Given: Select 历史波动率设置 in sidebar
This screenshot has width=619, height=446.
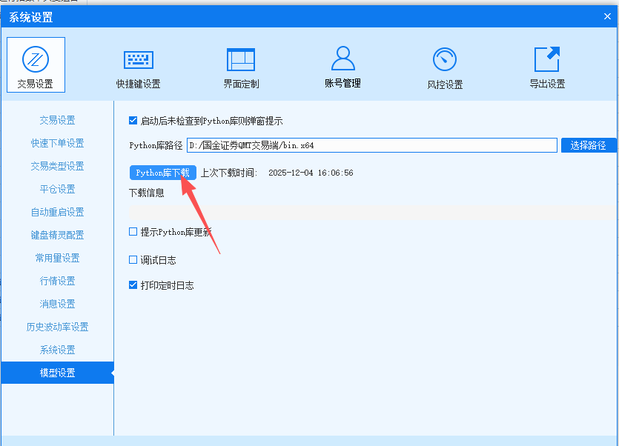Looking at the screenshot, I should tap(57, 327).
